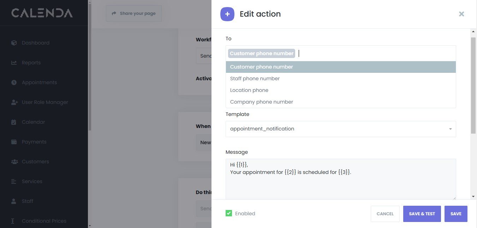477x228 pixels.
Task: Click the Cancel button
Action: coord(385,214)
